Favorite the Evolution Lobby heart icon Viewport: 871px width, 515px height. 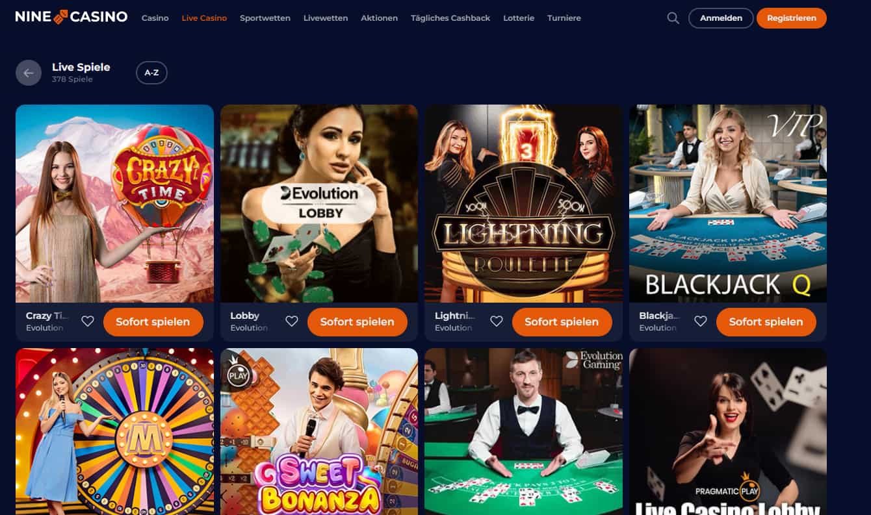(292, 321)
